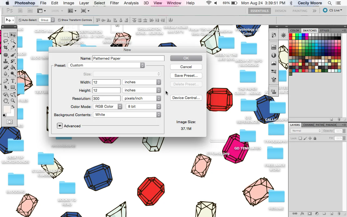Viewport: 347px width, 217px height.
Task: Open the Width units dropdown
Action: (x=142, y=82)
